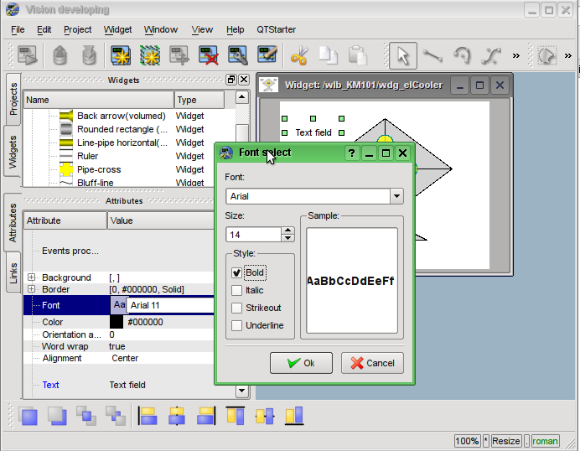580x451 pixels.
Task: Click the red-X delete visual item icon
Action: pyautogui.click(x=209, y=56)
